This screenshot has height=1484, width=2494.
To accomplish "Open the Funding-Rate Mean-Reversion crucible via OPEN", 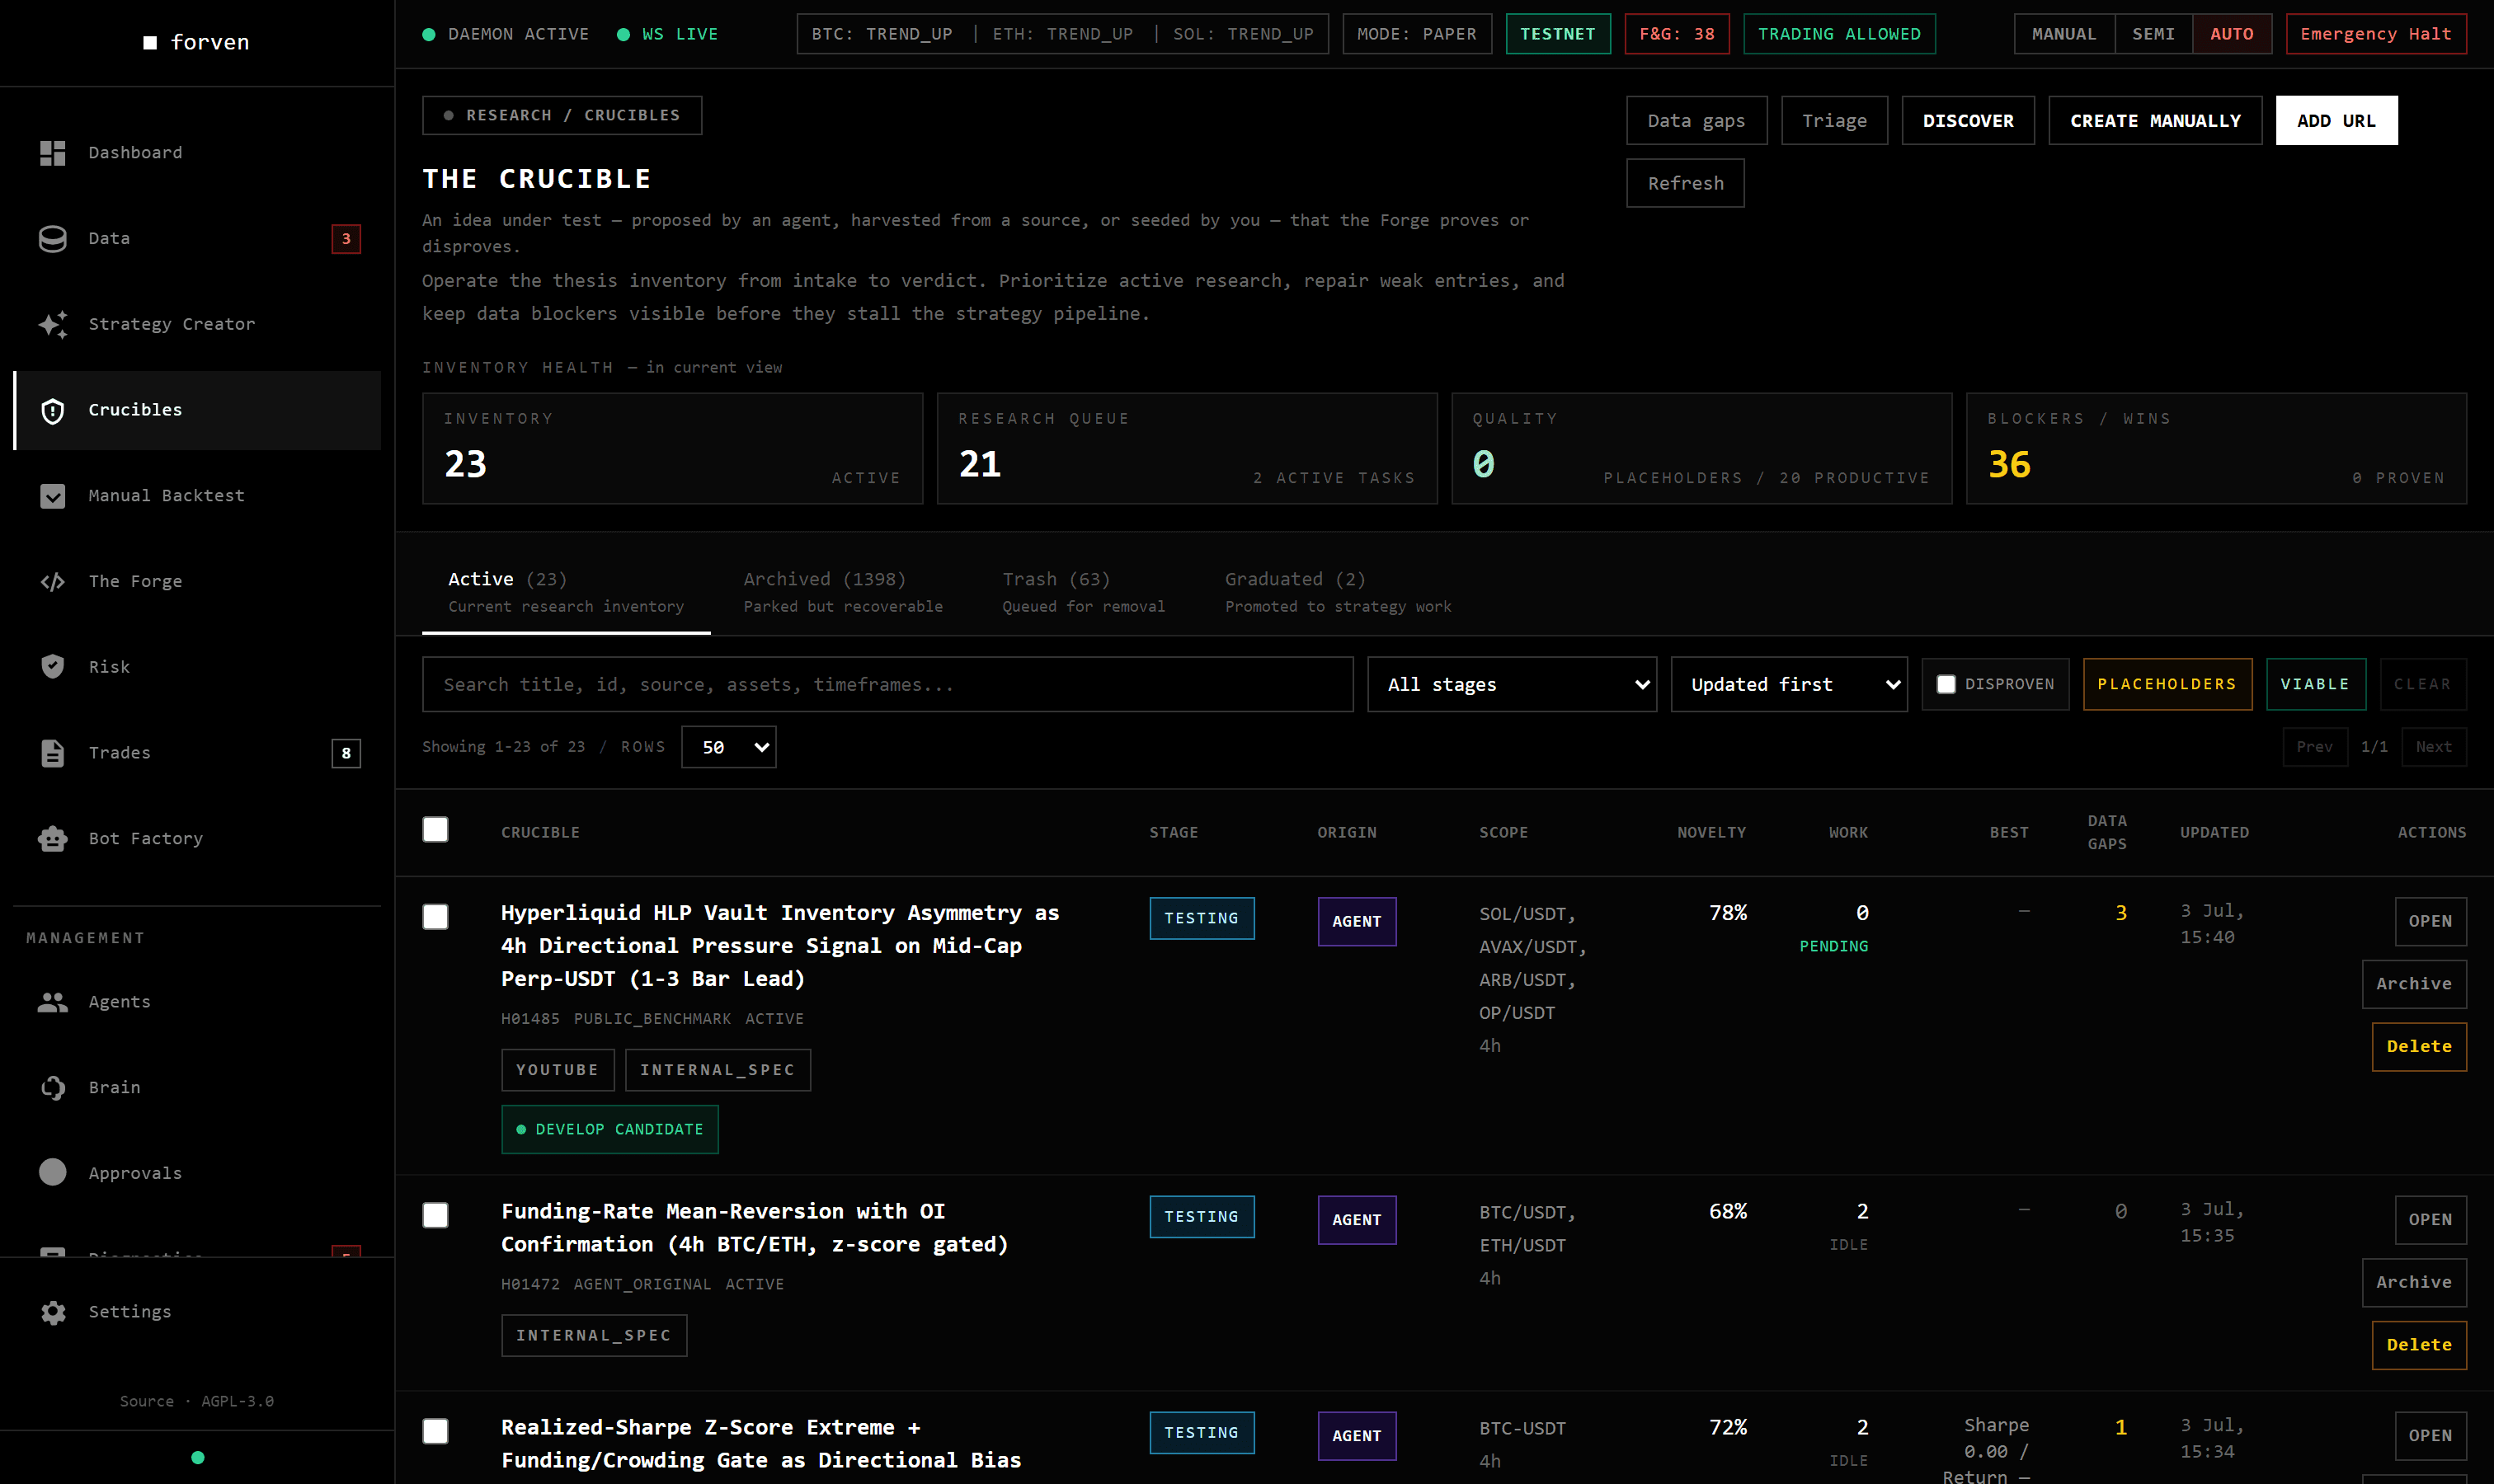I will [x=2430, y=1220].
